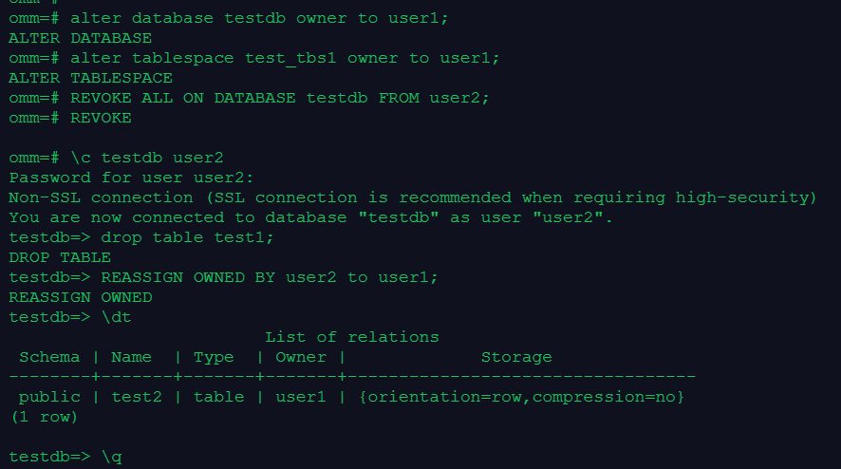Click the ALTER DATABASE output line
Viewport: 841px width, 469px height.
(80, 38)
